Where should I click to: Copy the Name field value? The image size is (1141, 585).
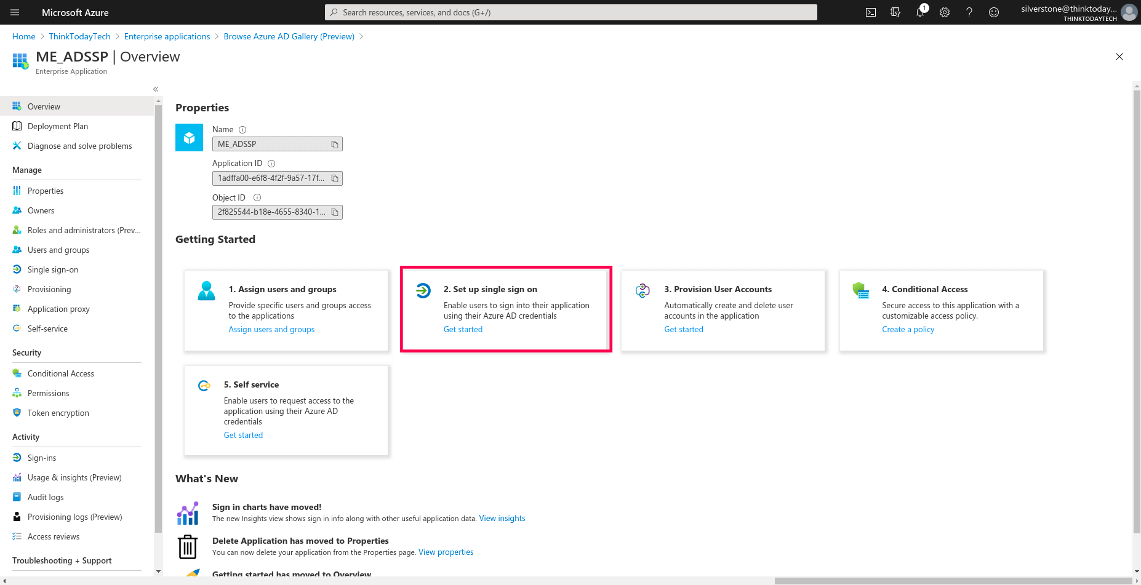pyautogui.click(x=335, y=144)
